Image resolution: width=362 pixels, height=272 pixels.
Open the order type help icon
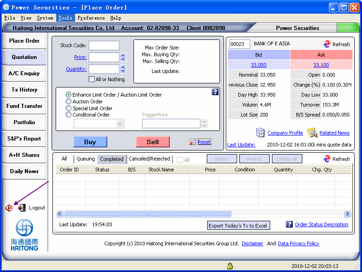(x=215, y=92)
